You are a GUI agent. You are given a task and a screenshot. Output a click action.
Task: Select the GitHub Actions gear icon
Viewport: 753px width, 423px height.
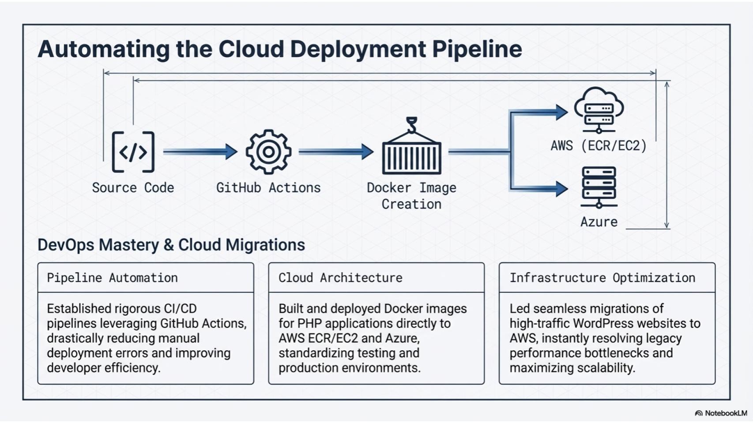pos(268,151)
